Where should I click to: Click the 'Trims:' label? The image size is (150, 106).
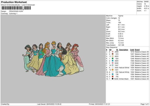click(108, 22)
